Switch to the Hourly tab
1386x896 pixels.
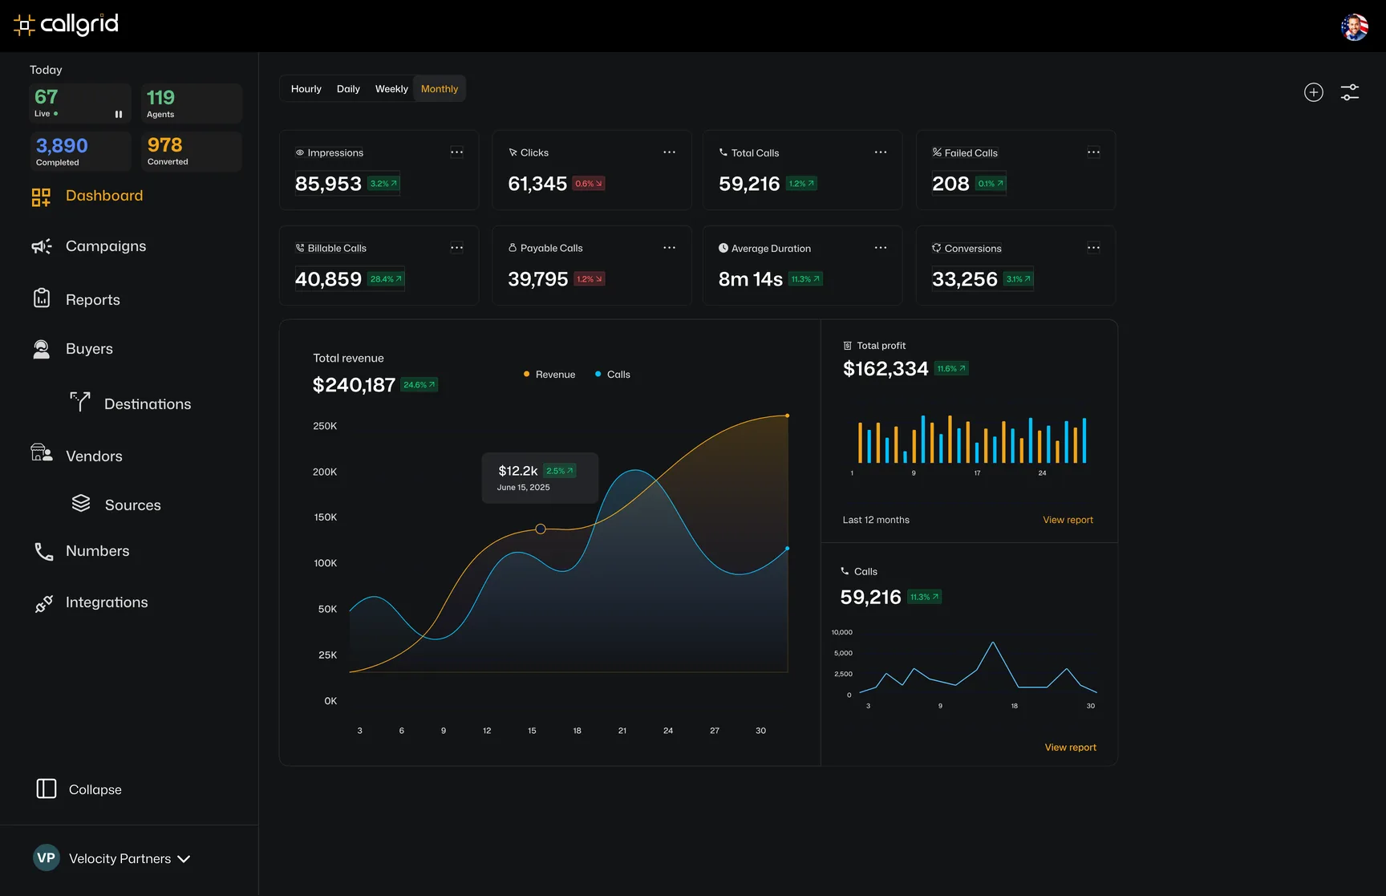point(306,89)
